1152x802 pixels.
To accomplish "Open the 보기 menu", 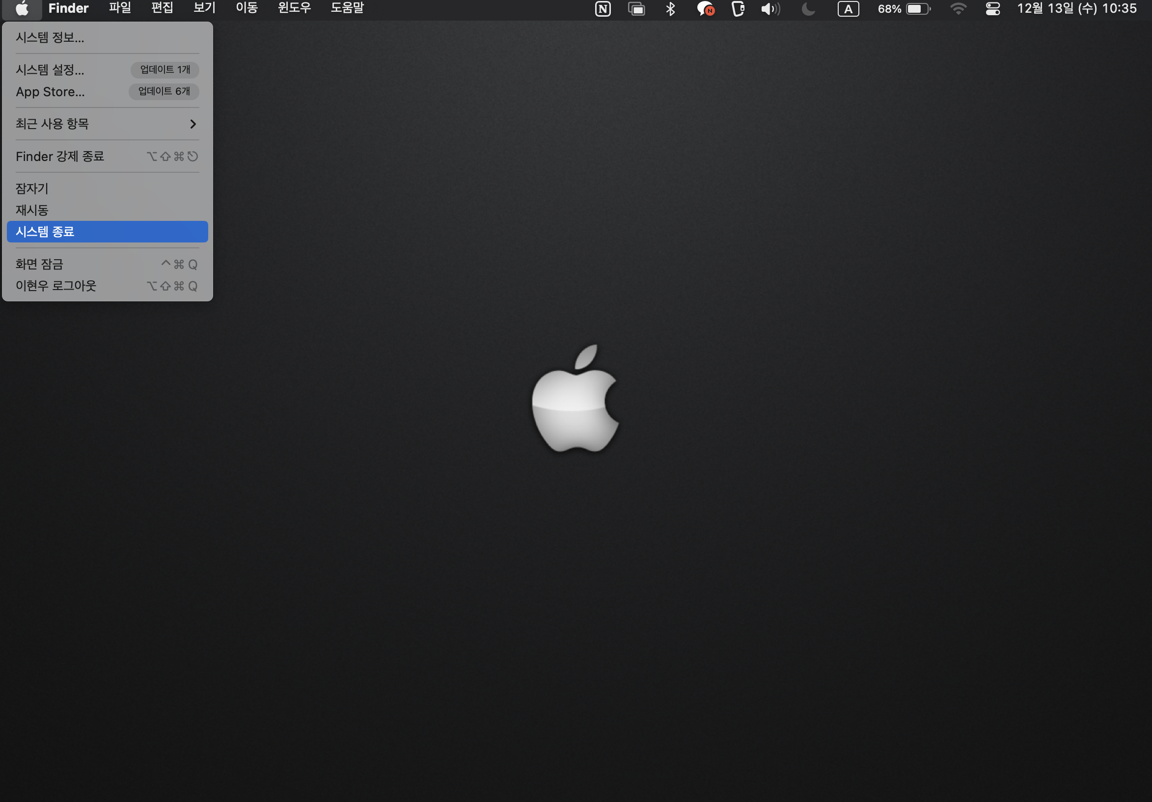I will 204,8.
